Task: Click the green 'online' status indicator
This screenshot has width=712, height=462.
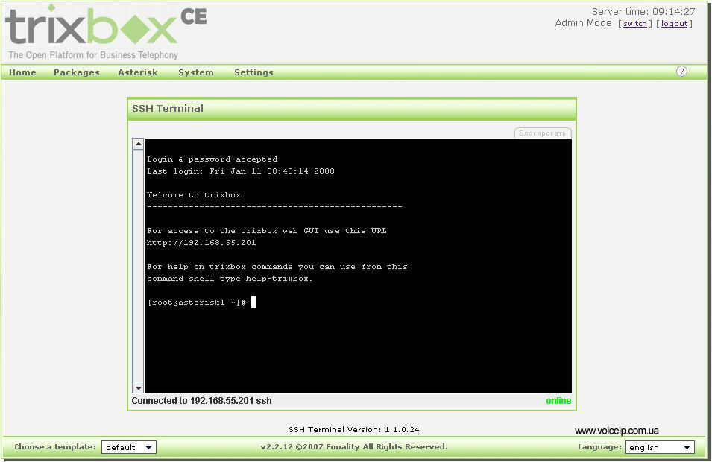Action: click(558, 401)
